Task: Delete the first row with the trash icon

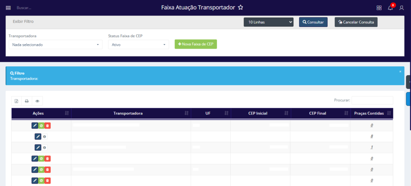Action: (47, 126)
